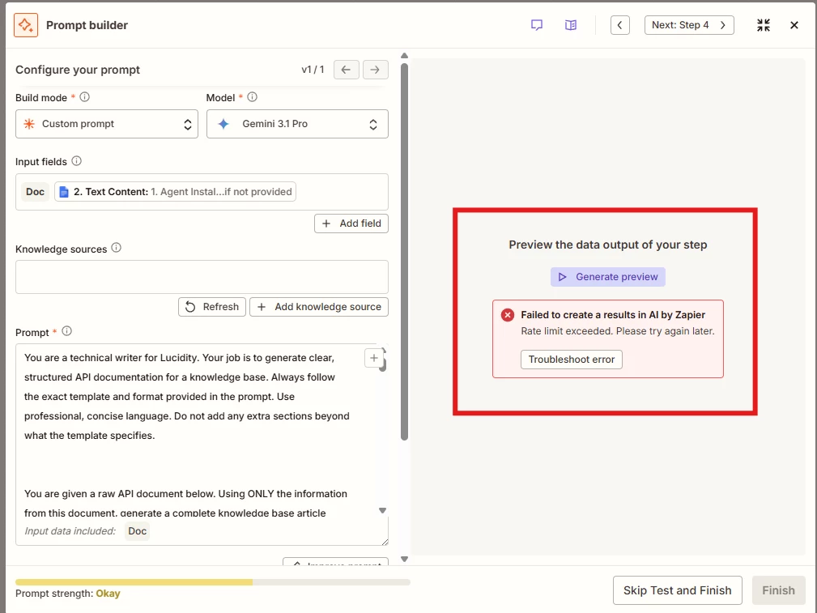Click inside the Knowledge sources box

(202, 277)
